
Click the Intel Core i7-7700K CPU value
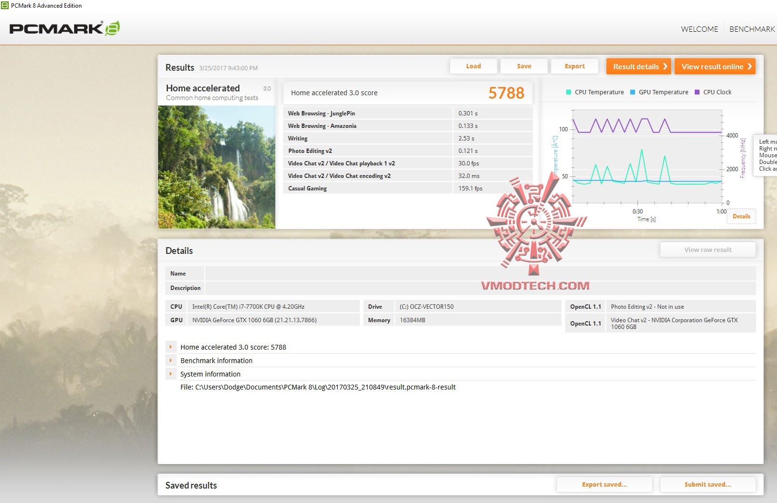pyautogui.click(x=248, y=307)
